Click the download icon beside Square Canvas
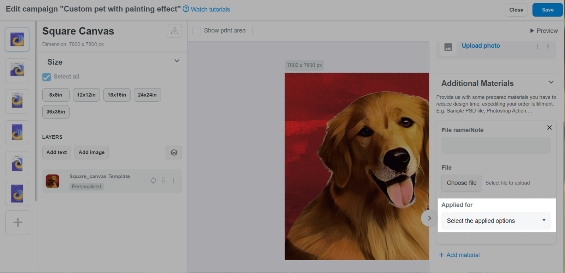This screenshot has width=565, height=273. 174,31
